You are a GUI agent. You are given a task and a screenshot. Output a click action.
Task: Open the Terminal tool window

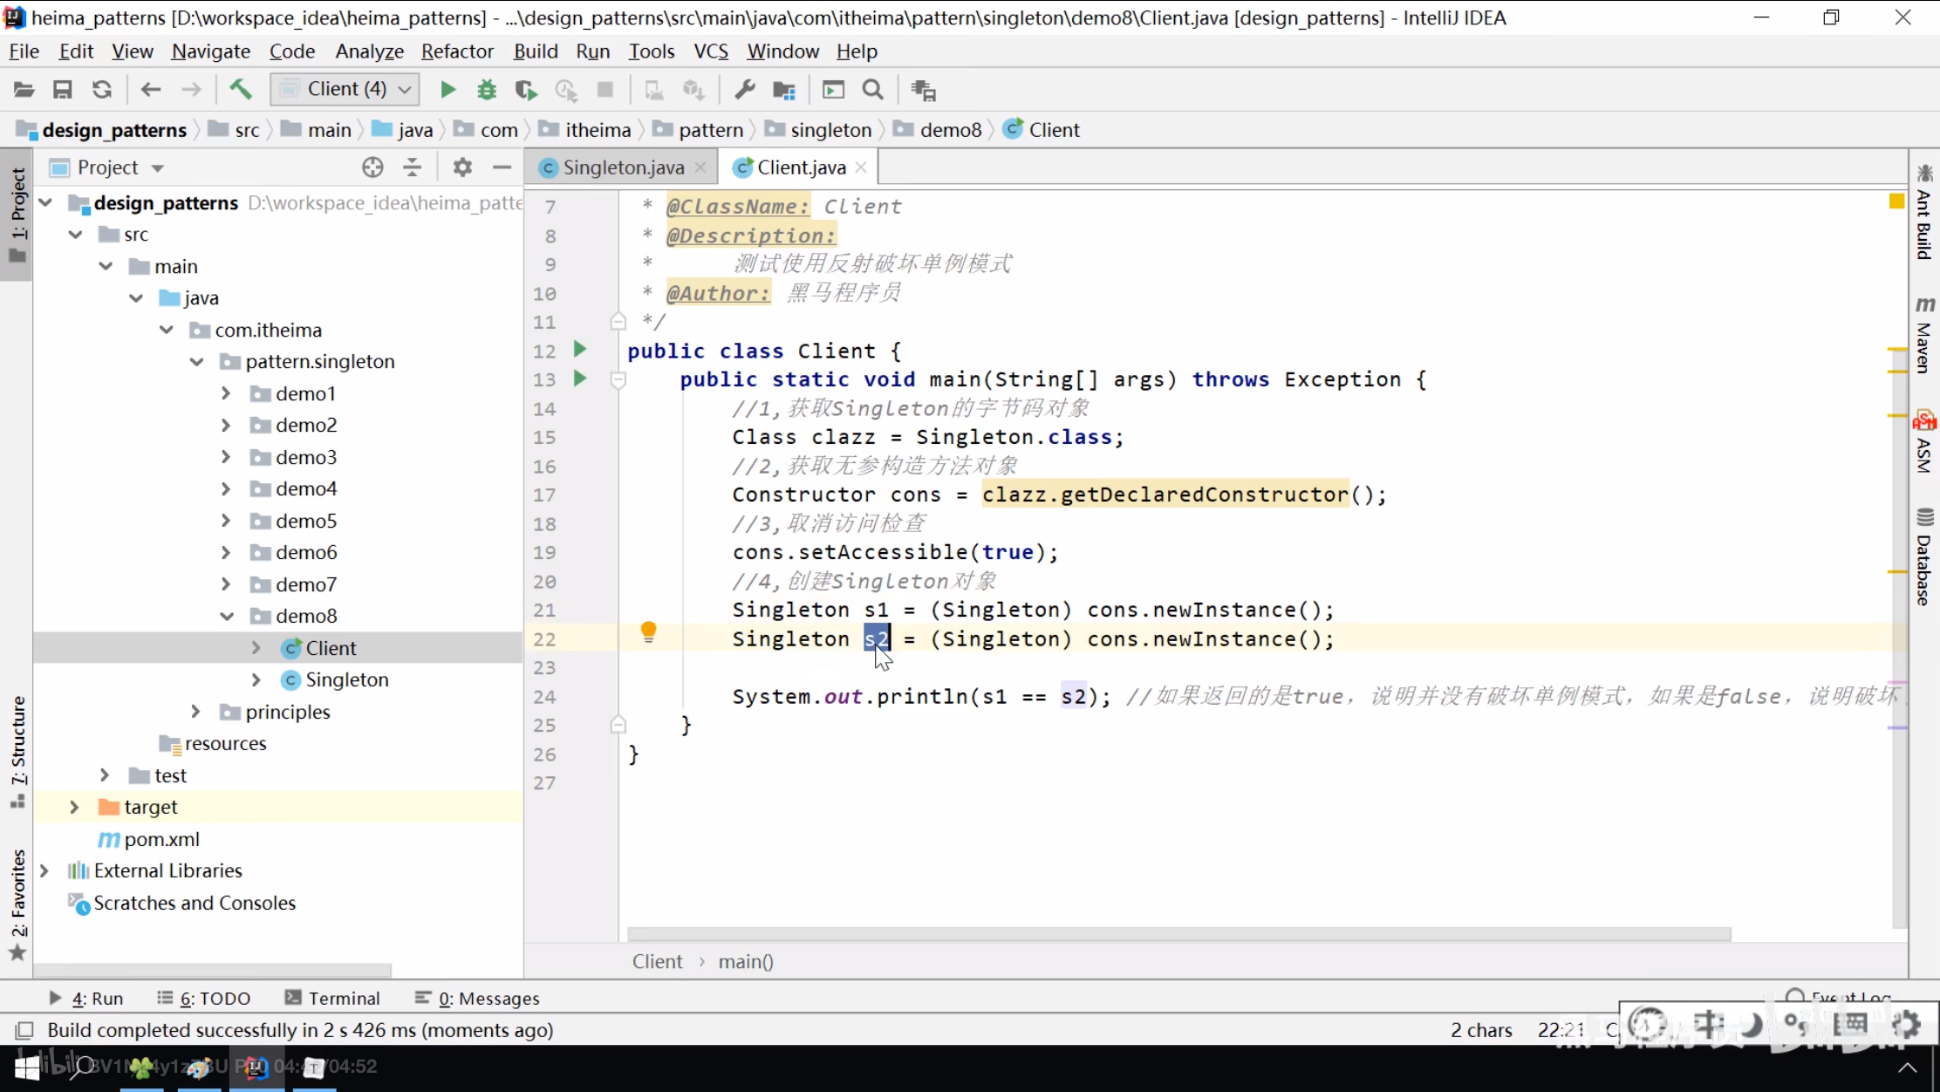point(332,998)
